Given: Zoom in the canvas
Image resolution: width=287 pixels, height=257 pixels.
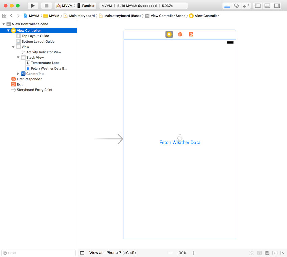Looking at the screenshot, I should coord(194,253).
